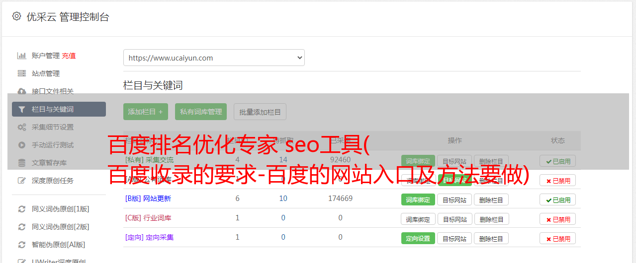Image resolution: width=636 pixels, height=263 pixels.
Task: Open the [C版] 行业词库 column link
Action: [x=148, y=218]
